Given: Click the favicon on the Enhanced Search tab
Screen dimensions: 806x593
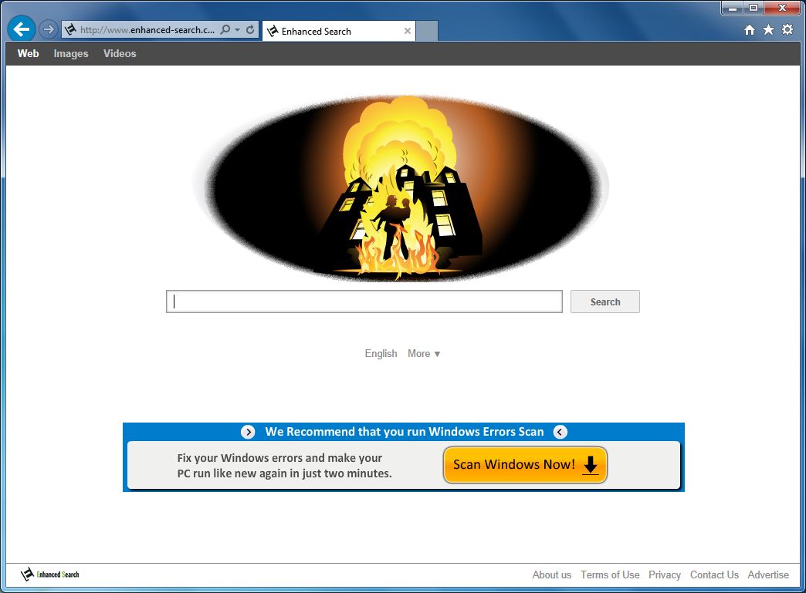Looking at the screenshot, I should tap(273, 32).
